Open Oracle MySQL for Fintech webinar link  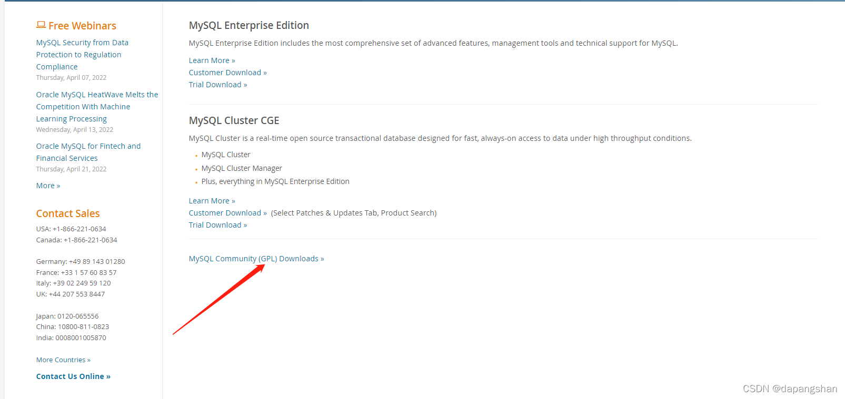88,152
